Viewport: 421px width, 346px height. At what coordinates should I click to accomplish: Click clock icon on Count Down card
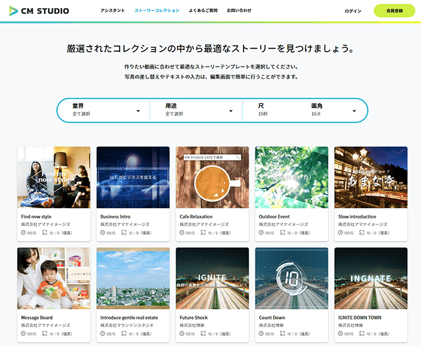pyautogui.click(x=261, y=333)
